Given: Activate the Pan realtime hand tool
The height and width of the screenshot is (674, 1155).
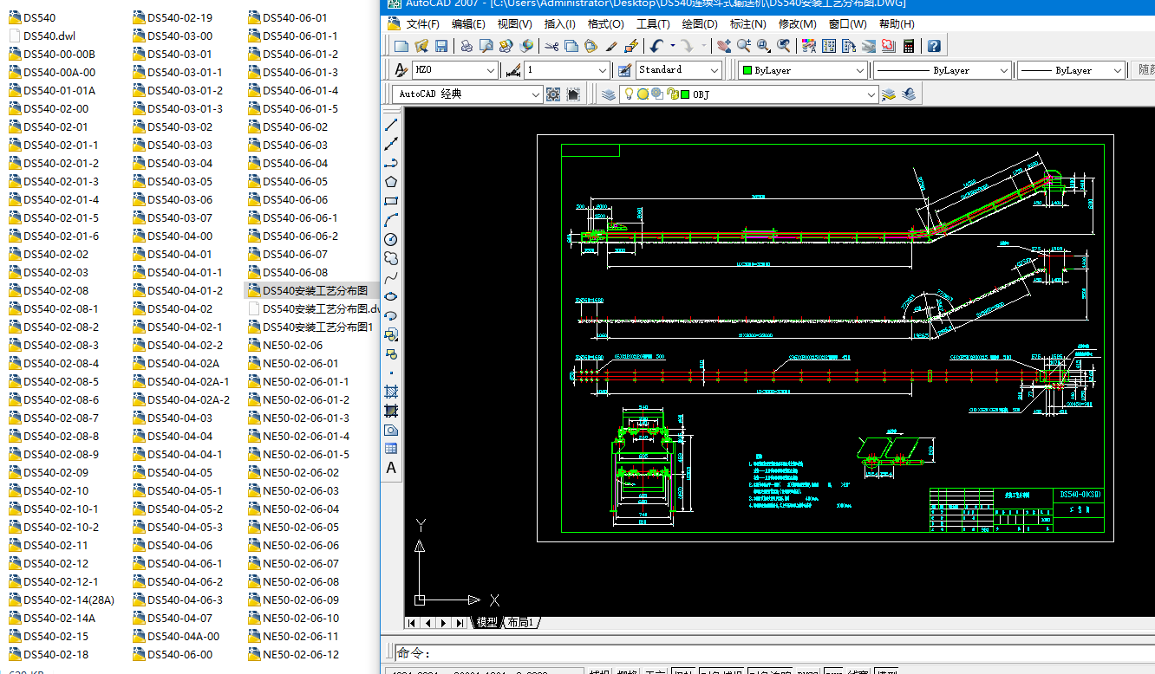Looking at the screenshot, I should pyautogui.click(x=723, y=46).
